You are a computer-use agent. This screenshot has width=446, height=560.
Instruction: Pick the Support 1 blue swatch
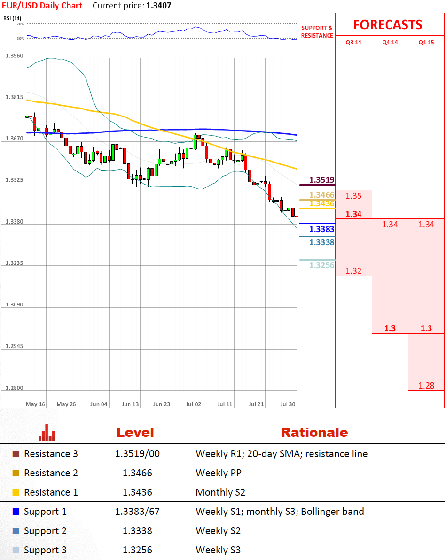point(16,512)
